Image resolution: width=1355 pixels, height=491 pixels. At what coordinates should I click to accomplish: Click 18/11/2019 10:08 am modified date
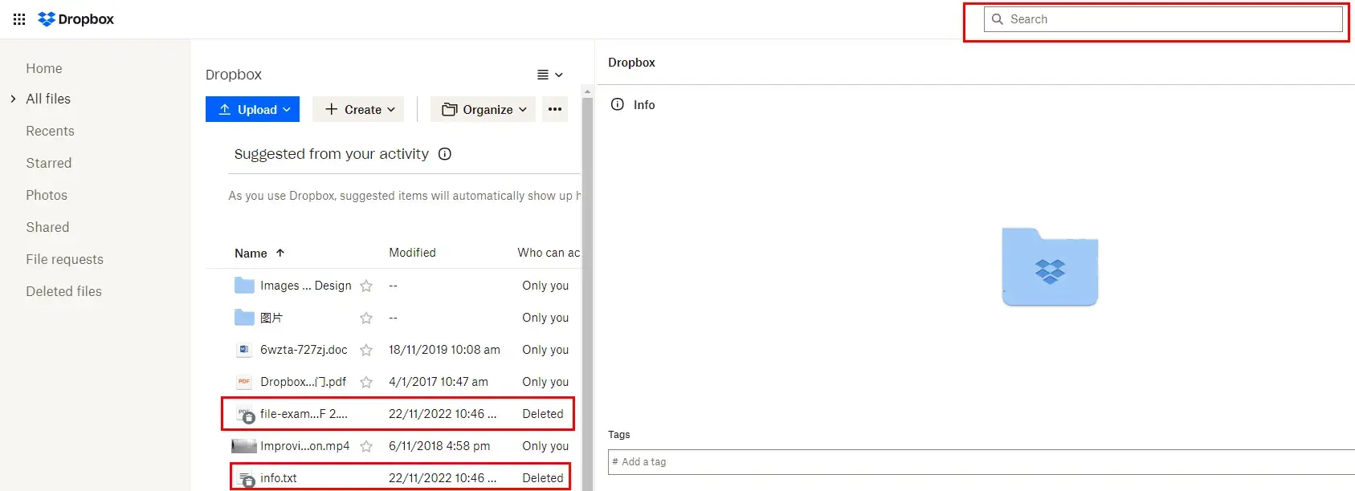click(444, 350)
